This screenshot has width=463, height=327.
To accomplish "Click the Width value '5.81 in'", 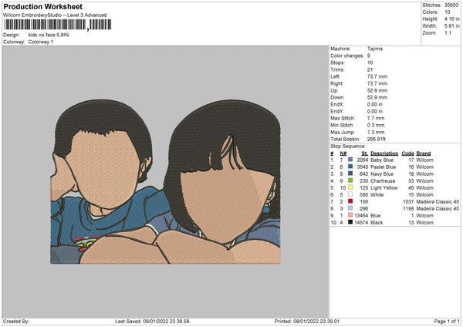I will (451, 26).
